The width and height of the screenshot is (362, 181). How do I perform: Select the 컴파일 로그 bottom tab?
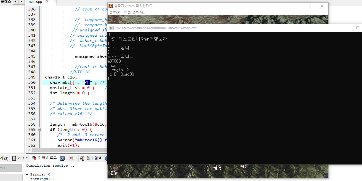pyautogui.click(x=44, y=158)
